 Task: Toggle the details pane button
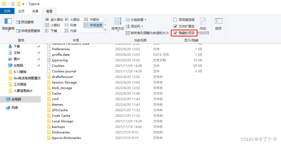[x=28, y=31]
